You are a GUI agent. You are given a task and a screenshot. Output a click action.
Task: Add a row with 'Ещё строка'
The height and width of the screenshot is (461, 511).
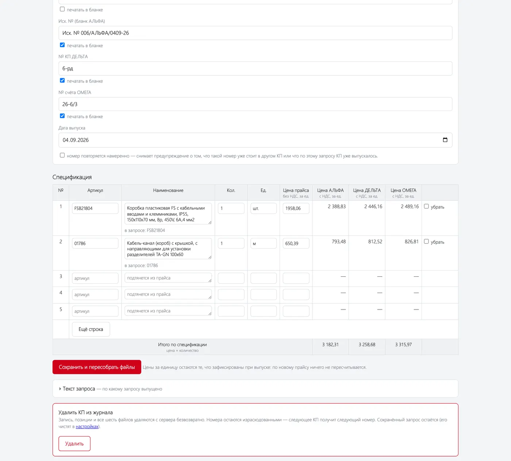coord(91,329)
